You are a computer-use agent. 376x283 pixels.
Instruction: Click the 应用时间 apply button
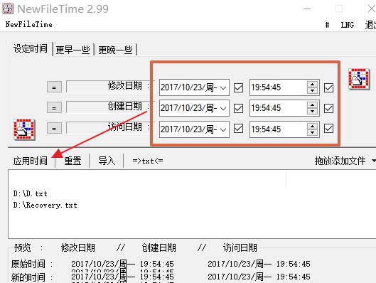pyautogui.click(x=31, y=161)
